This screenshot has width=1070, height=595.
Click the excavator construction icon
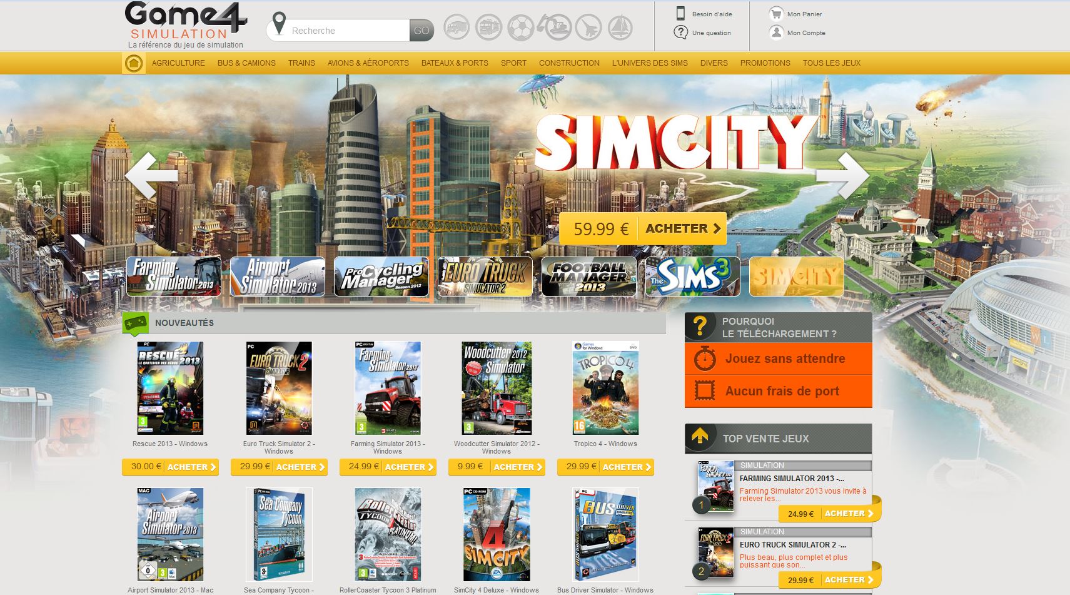tap(554, 28)
